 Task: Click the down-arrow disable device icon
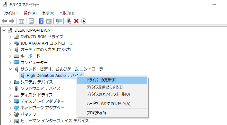83,21
